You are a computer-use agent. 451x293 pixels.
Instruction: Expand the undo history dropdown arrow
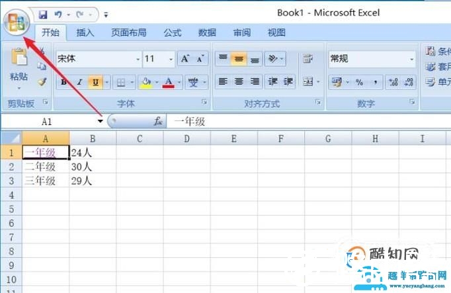pos(69,15)
